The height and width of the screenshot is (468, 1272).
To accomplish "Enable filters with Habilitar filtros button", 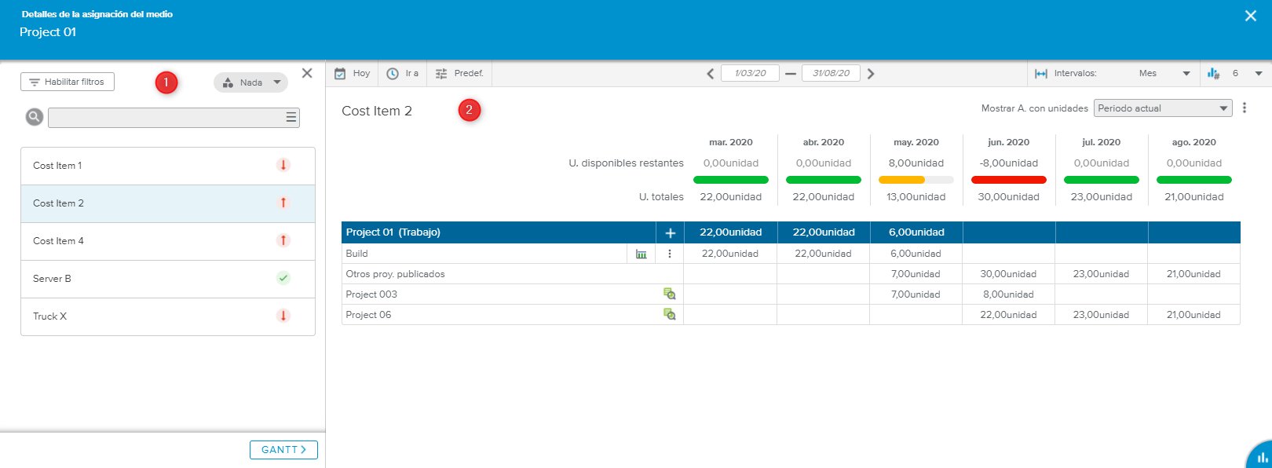I will pos(68,82).
